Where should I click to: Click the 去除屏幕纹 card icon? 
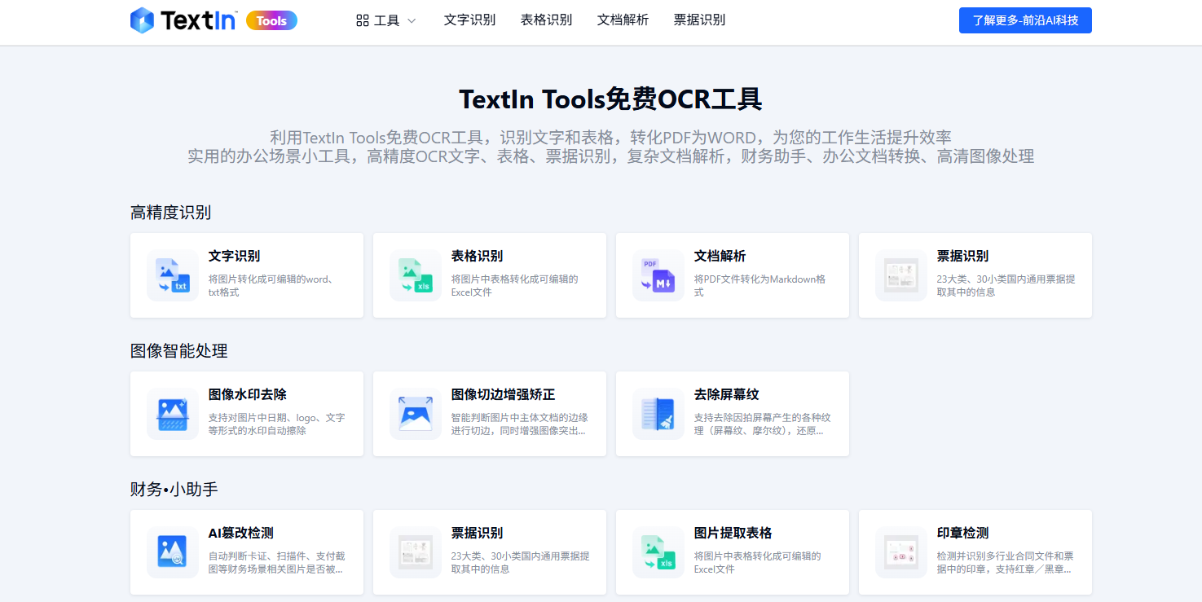(x=658, y=414)
